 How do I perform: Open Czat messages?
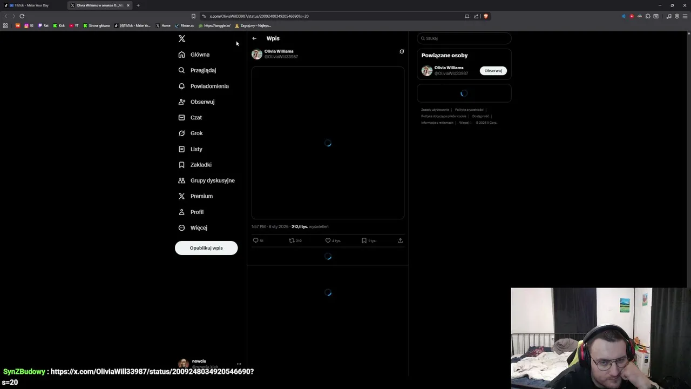(190, 117)
